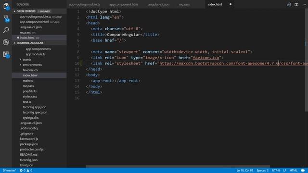Open .angular-cli.json in Open Editors list
The width and height of the screenshot is (308, 173).
click(31, 27)
